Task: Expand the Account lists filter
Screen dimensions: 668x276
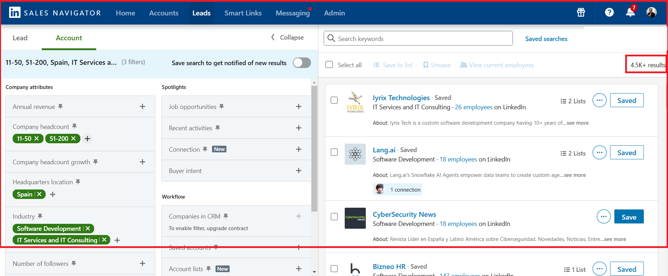Action: click(299, 269)
